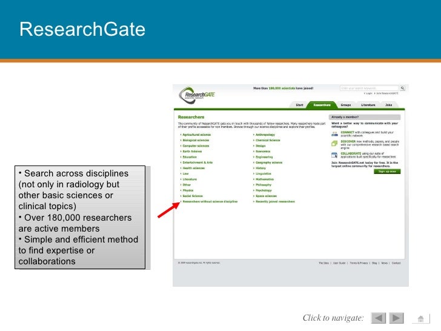Click the home navigation icon

[421, 319]
